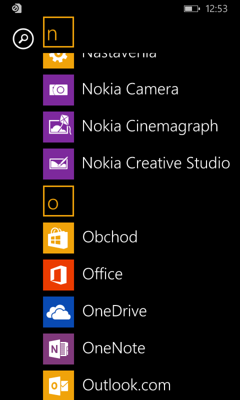Open the Outlook.com icon tile
The width and height of the screenshot is (240, 400).
point(58,385)
